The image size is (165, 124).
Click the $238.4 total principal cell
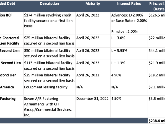pyautogui.click(x=157, y=121)
